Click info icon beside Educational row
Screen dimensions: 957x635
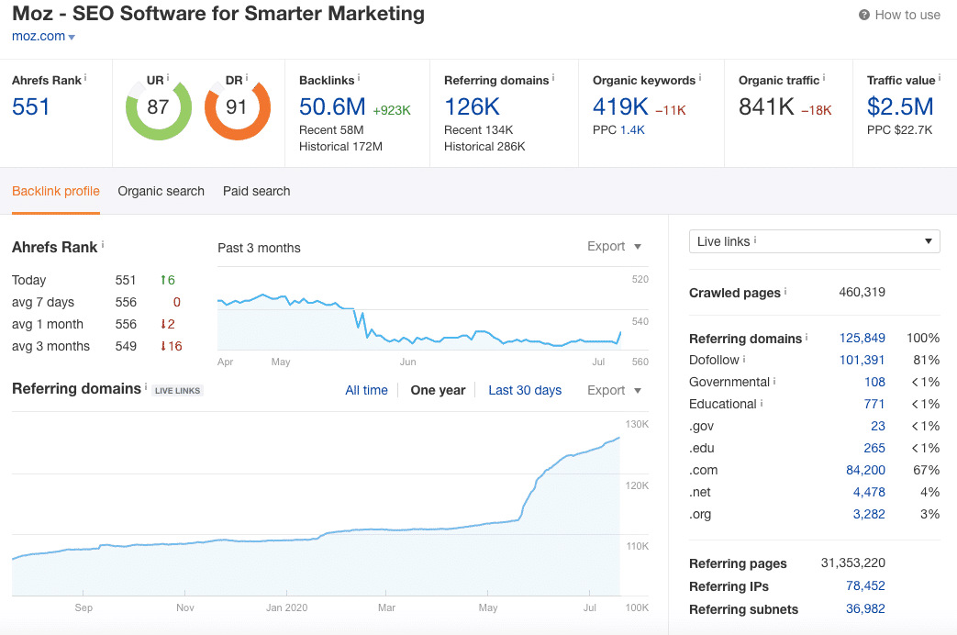click(x=762, y=402)
